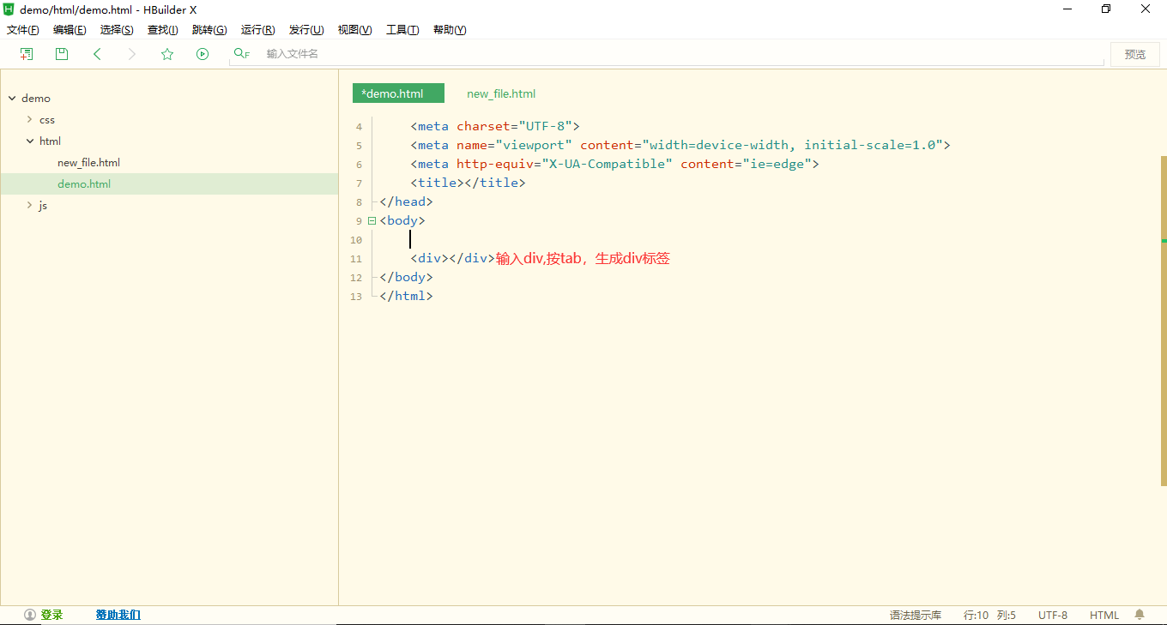Open the 发行(U) menu
This screenshot has width=1167, height=625.
pyautogui.click(x=306, y=30)
